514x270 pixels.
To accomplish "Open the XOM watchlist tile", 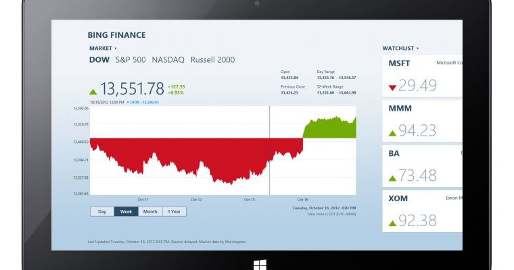I will pos(422,211).
